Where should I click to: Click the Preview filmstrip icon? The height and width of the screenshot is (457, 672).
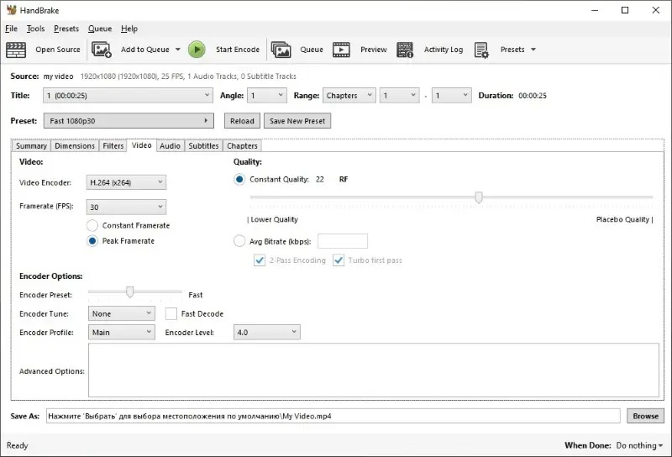coord(341,50)
